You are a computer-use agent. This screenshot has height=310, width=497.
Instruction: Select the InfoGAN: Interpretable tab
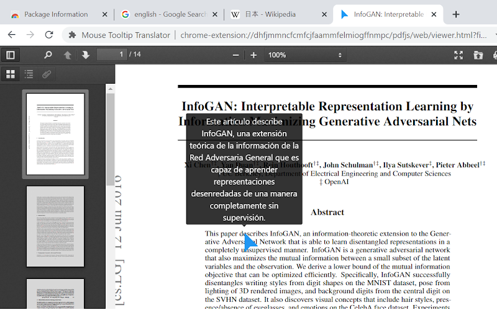coord(389,14)
